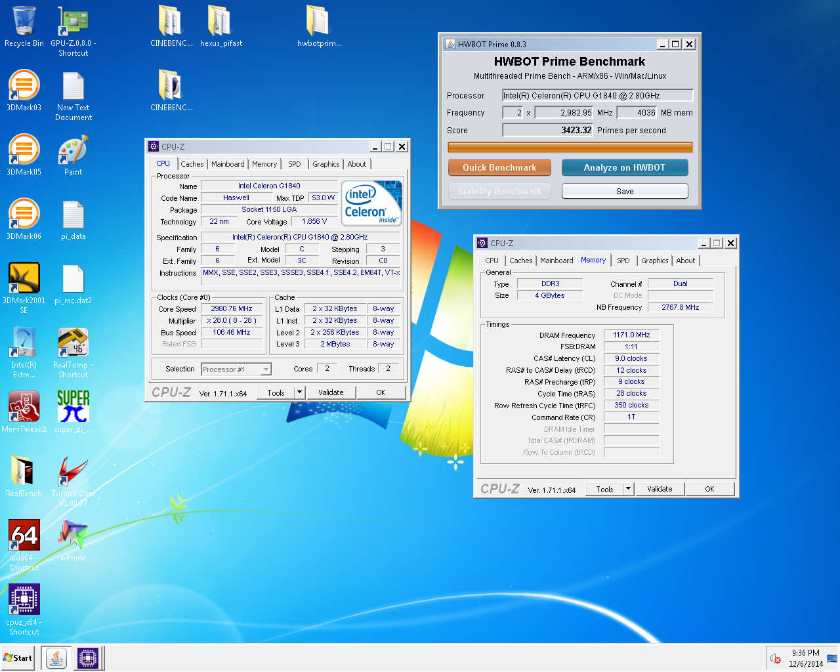Expand the Tools arrow in CPU-Z CPU window
Screen dimensions: 840x672
[299, 392]
